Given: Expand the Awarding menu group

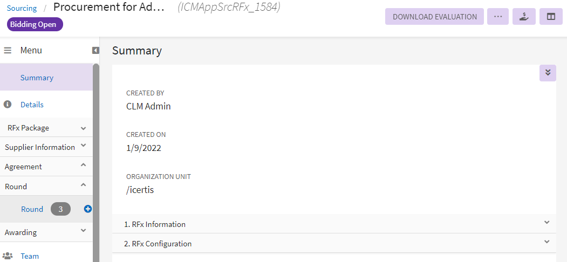Looking at the screenshot, I should pos(83,232).
